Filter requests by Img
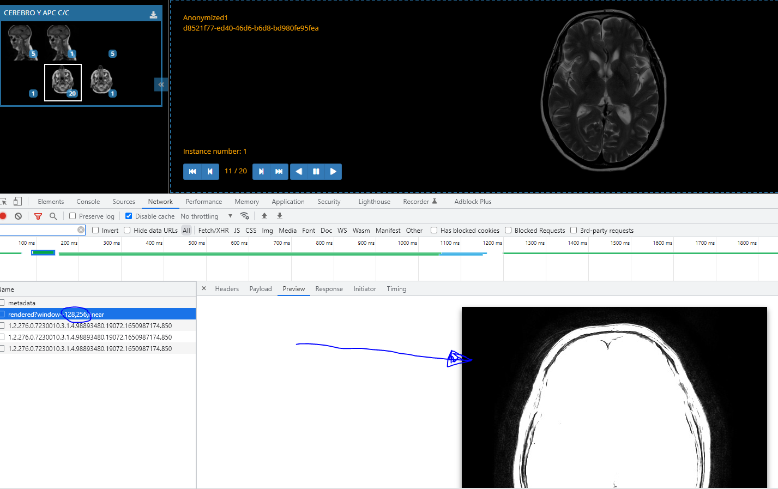Image resolution: width=778 pixels, height=489 pixels. point(267,231)
